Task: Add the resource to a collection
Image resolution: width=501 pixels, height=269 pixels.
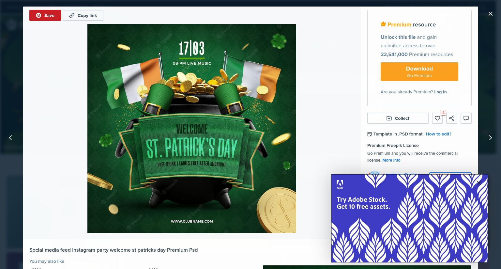Action: click(398, 118)
